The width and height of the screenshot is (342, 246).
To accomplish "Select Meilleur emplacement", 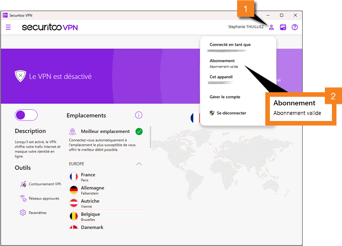I will pos(106,140).
